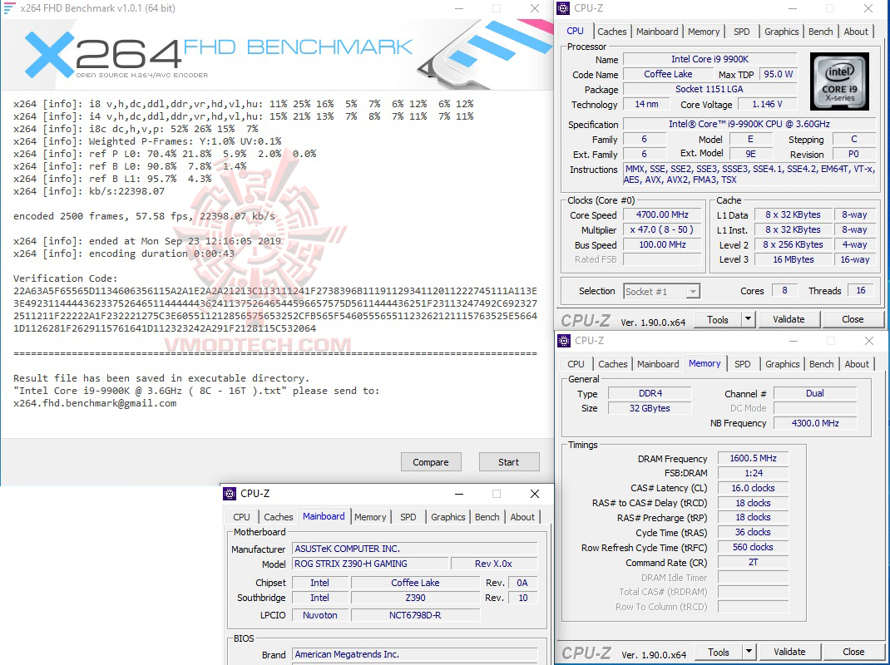Click Close button in the CPU window
Screen dimensions: 890x665
point(853,319)
